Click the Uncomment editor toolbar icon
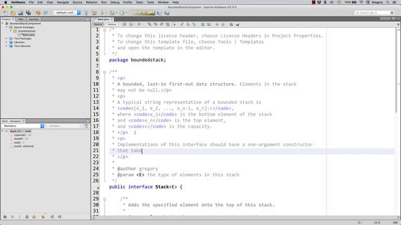 pos(237,24)
